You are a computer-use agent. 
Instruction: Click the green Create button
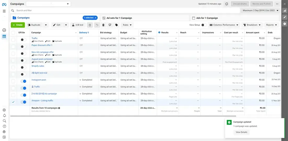pos(18,25)
